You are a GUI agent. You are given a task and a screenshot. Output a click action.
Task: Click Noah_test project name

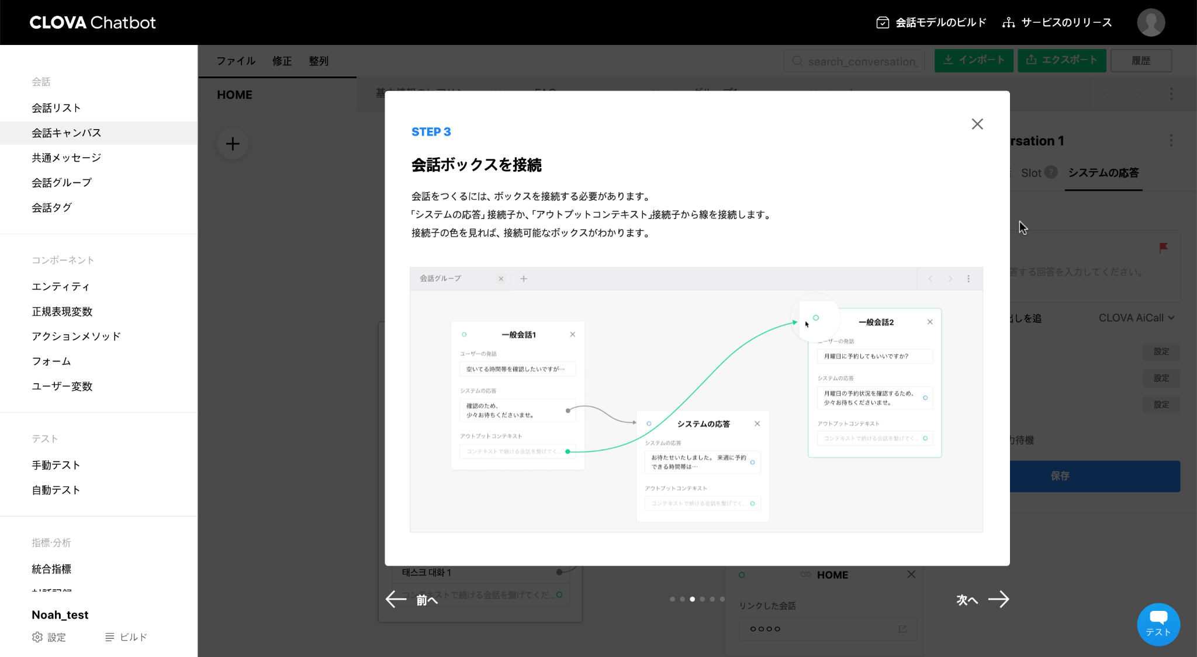click(x=60, y=615)
